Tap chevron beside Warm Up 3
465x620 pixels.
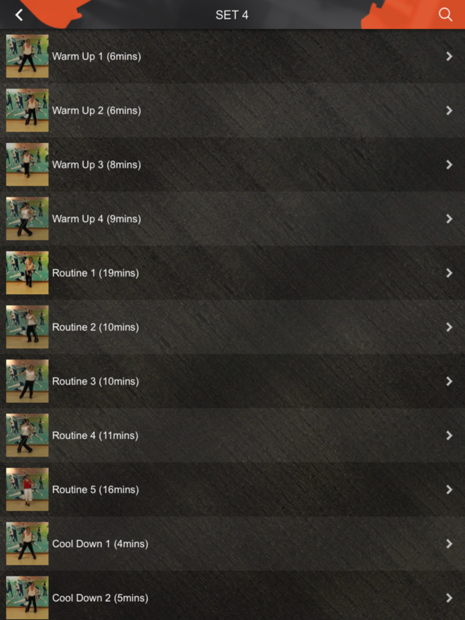(449, 165)
